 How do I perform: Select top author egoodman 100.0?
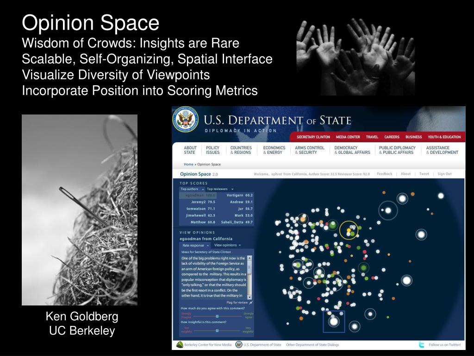pos(198,195)
